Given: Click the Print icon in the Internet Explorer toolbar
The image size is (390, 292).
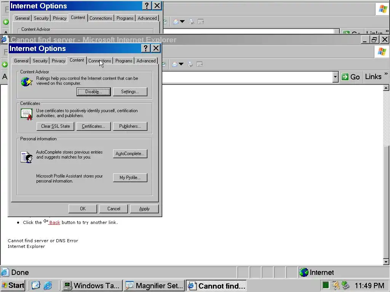Looking at the screenshot, I should point(190,64).
